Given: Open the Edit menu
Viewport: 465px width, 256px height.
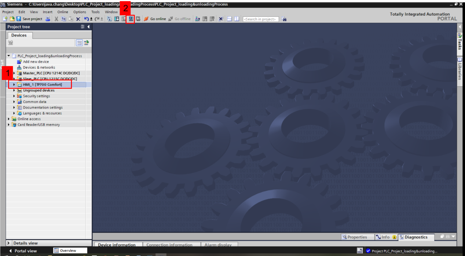Looking at the screenshot, I should pyautogui.click(x=22, y=12).
